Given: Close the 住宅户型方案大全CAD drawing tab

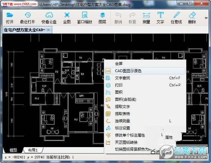Looking at the screenshot, I should pyautogui.click(x=48, y=30).
